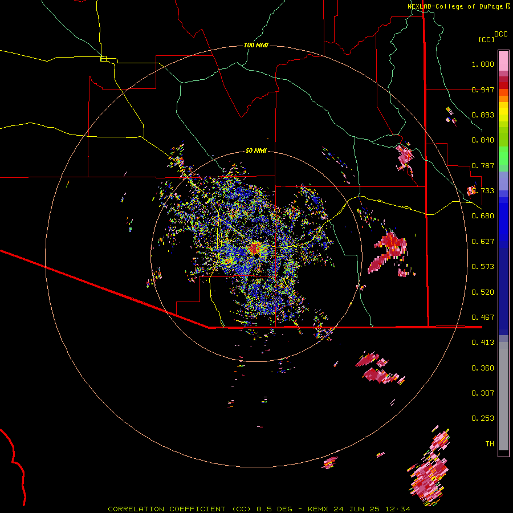
Task: Click the 0.627 scale value
Action: (483, 242)
